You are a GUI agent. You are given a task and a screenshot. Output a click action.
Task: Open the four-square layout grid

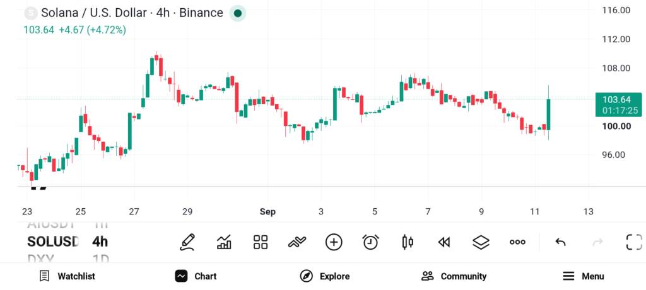click(261, 242)
